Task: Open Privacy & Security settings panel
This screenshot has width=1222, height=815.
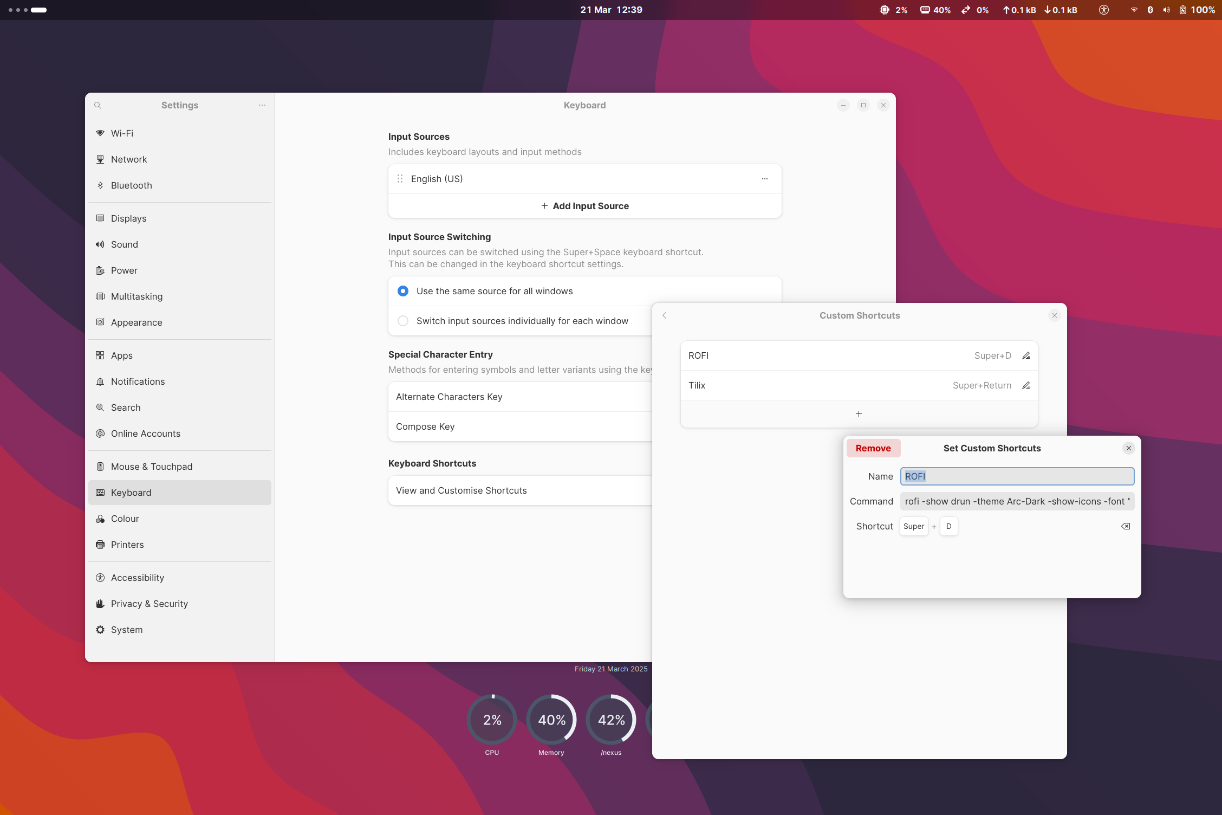Action: click(x=180, y=604)
